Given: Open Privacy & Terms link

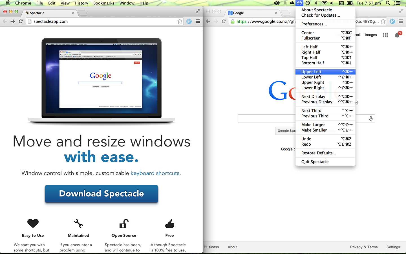Looking at the screenshot, I should tap(364, 247).
